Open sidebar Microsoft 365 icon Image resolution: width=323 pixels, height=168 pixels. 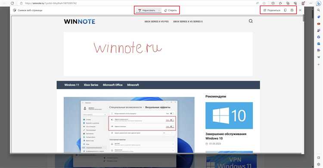tap(319, 37)
